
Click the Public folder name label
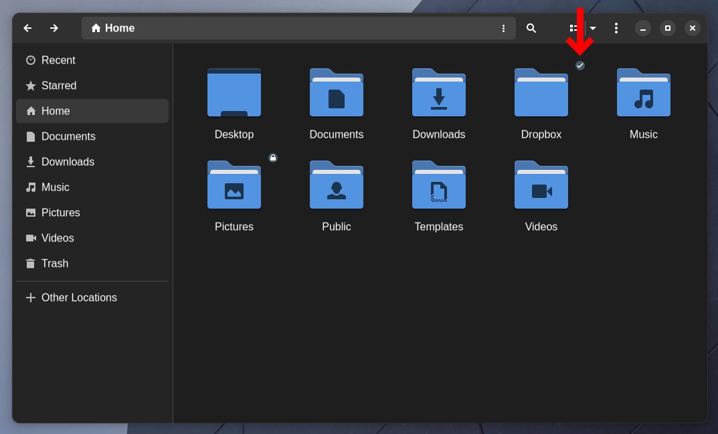click(337, 227)
